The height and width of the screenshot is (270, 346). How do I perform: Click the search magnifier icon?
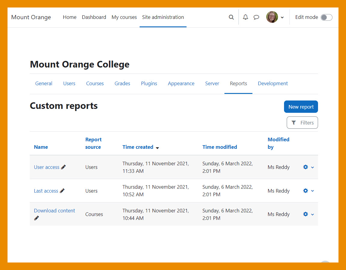(x=231, y=17)
